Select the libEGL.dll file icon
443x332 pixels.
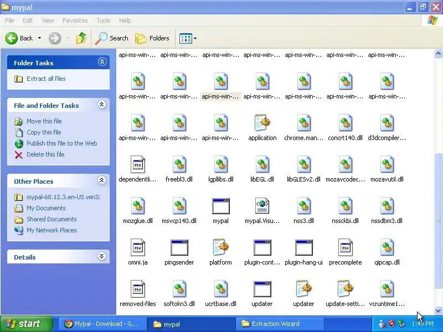[262, 164]
